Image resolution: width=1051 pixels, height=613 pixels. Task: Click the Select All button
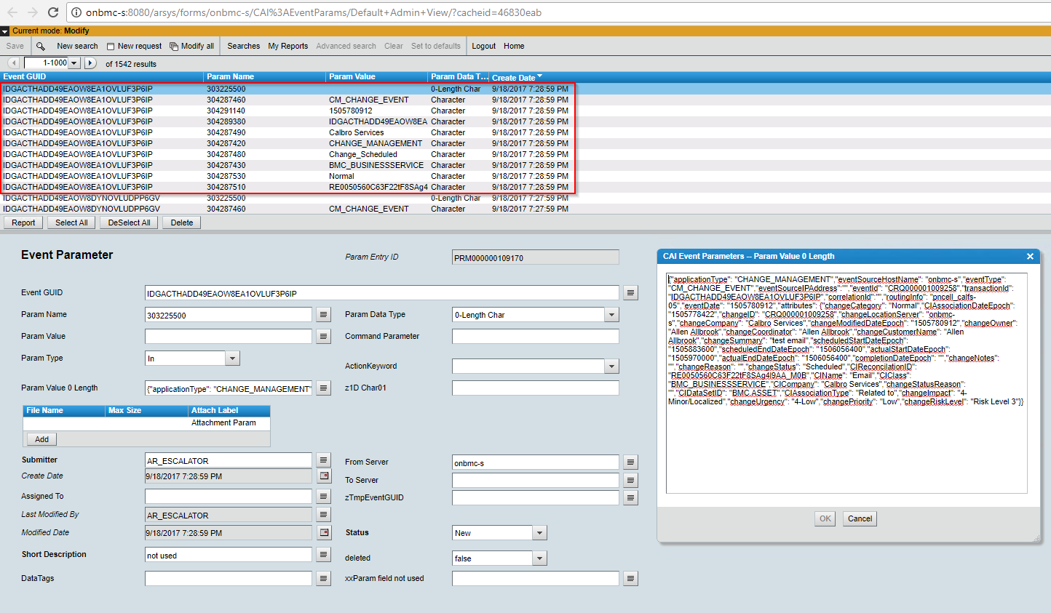tap(71, 223)
